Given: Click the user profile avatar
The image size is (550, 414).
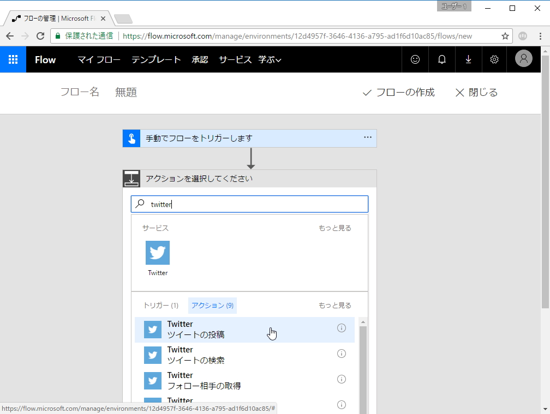Looking at the screenshot, I should coord(523,59).
